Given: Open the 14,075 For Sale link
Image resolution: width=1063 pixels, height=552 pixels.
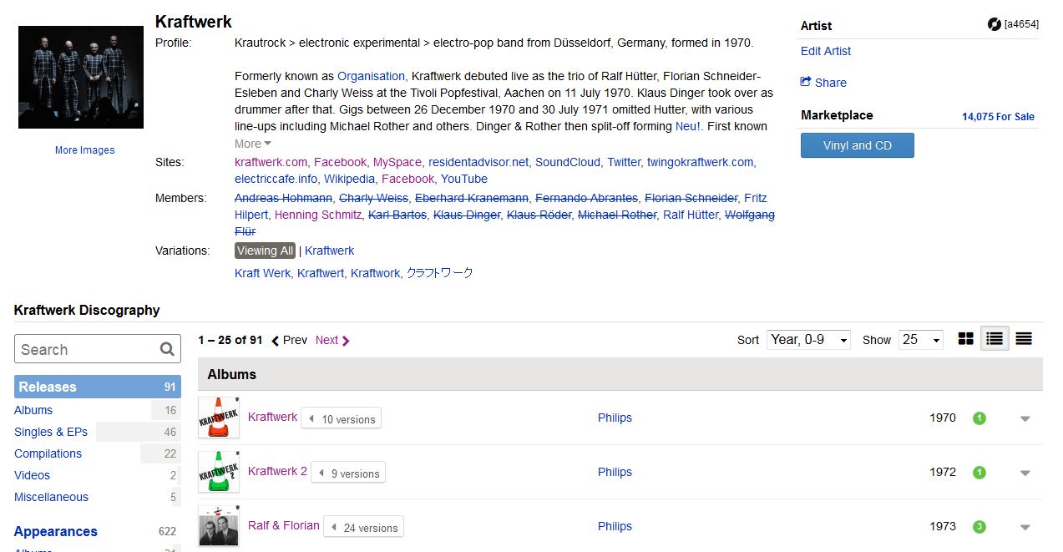Looking at the screenshot, I should tap(998, 117).
